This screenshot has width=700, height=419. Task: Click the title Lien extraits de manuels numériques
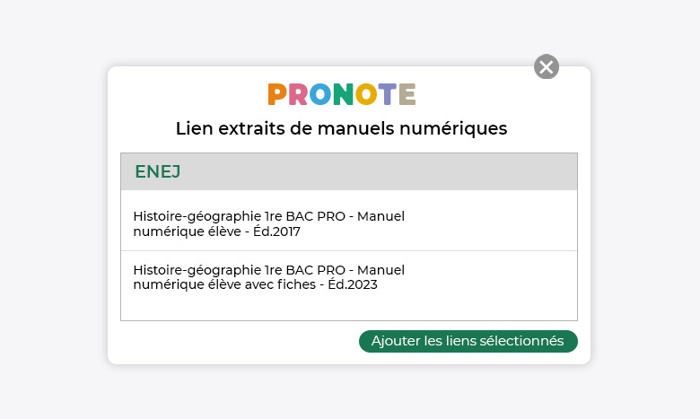(x=342, y=128)
